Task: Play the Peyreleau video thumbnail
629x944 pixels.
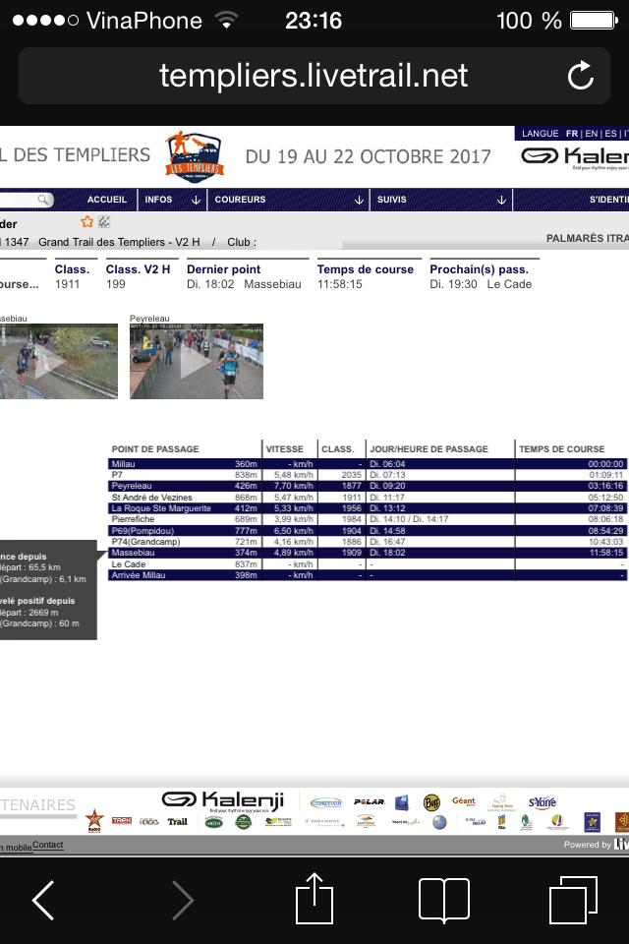Action: 196,361
